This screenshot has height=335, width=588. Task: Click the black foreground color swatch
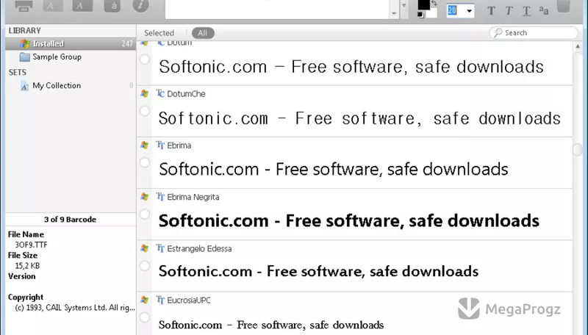click(x=423, y=4)
